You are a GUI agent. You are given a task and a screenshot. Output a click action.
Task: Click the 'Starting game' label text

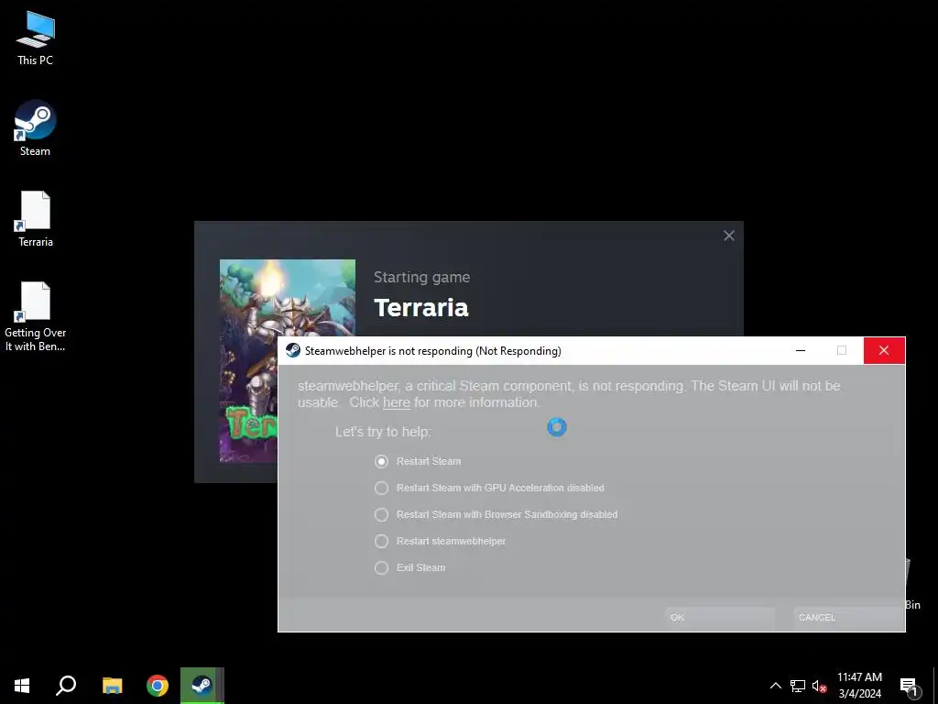[x=421, y=277]
